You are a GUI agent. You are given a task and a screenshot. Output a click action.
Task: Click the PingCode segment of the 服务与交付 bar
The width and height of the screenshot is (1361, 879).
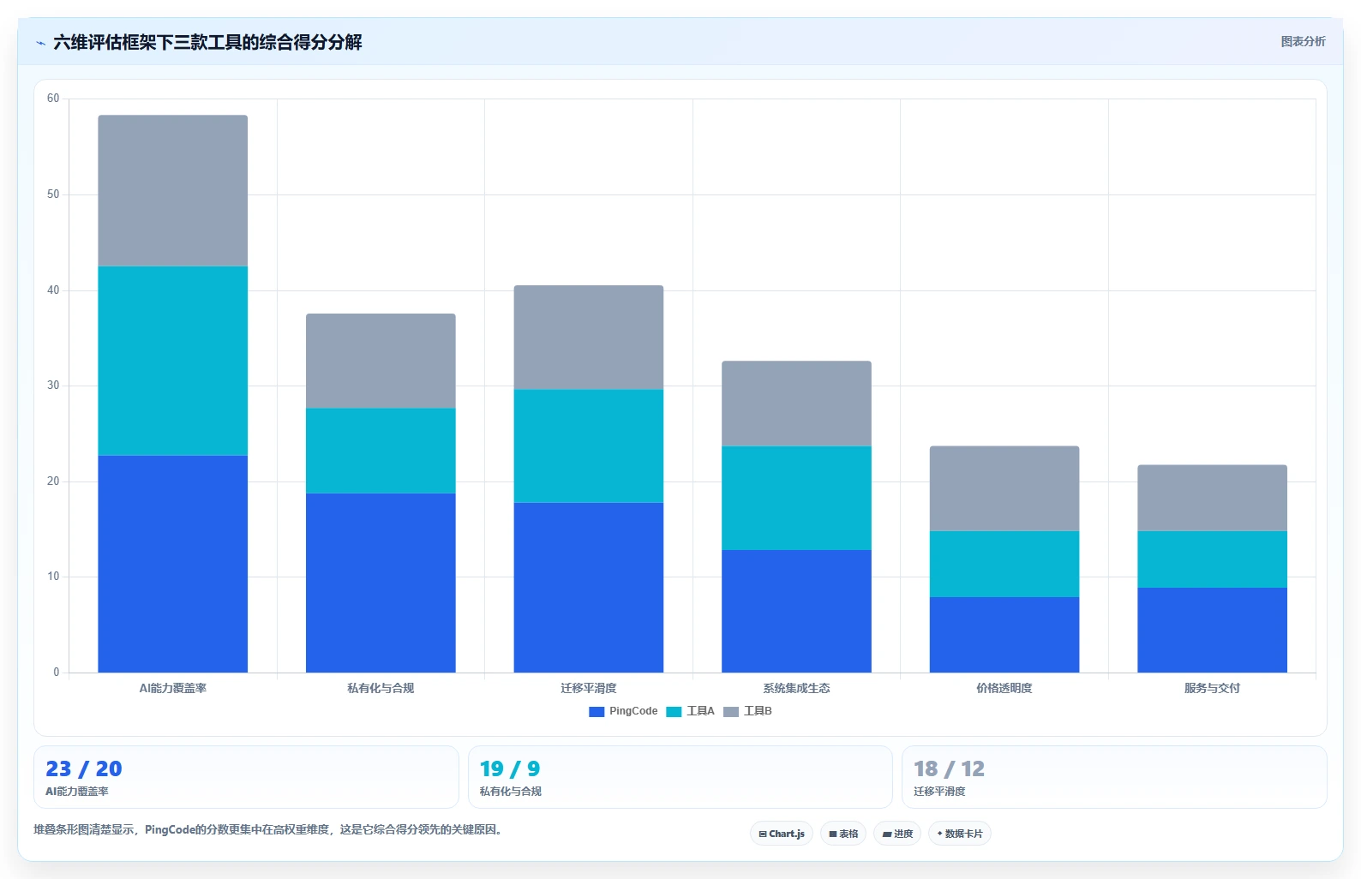pyautogui.click(x=1212, y=630)
